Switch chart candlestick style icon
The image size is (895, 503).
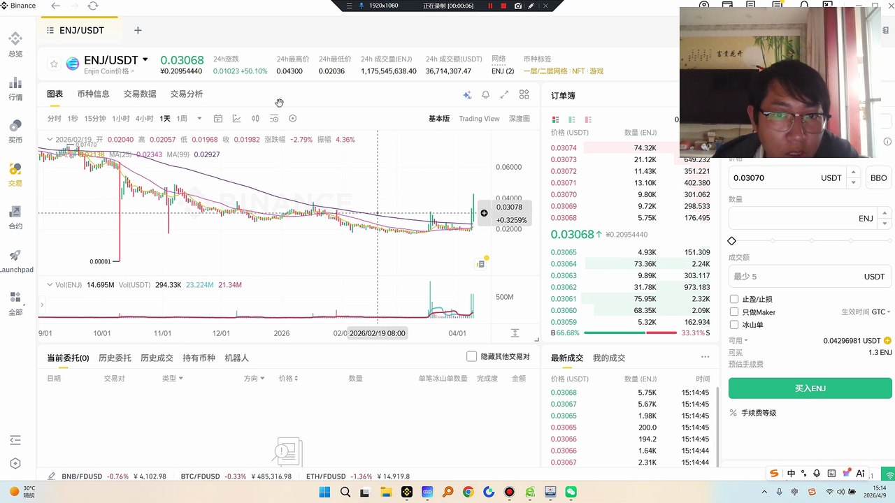pos(256,119)
